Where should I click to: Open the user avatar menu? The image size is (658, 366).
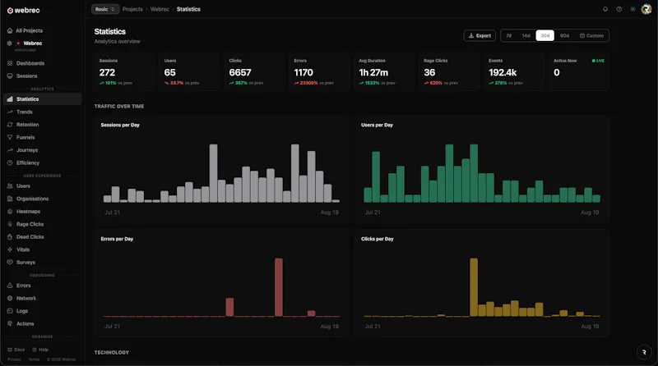646,9
